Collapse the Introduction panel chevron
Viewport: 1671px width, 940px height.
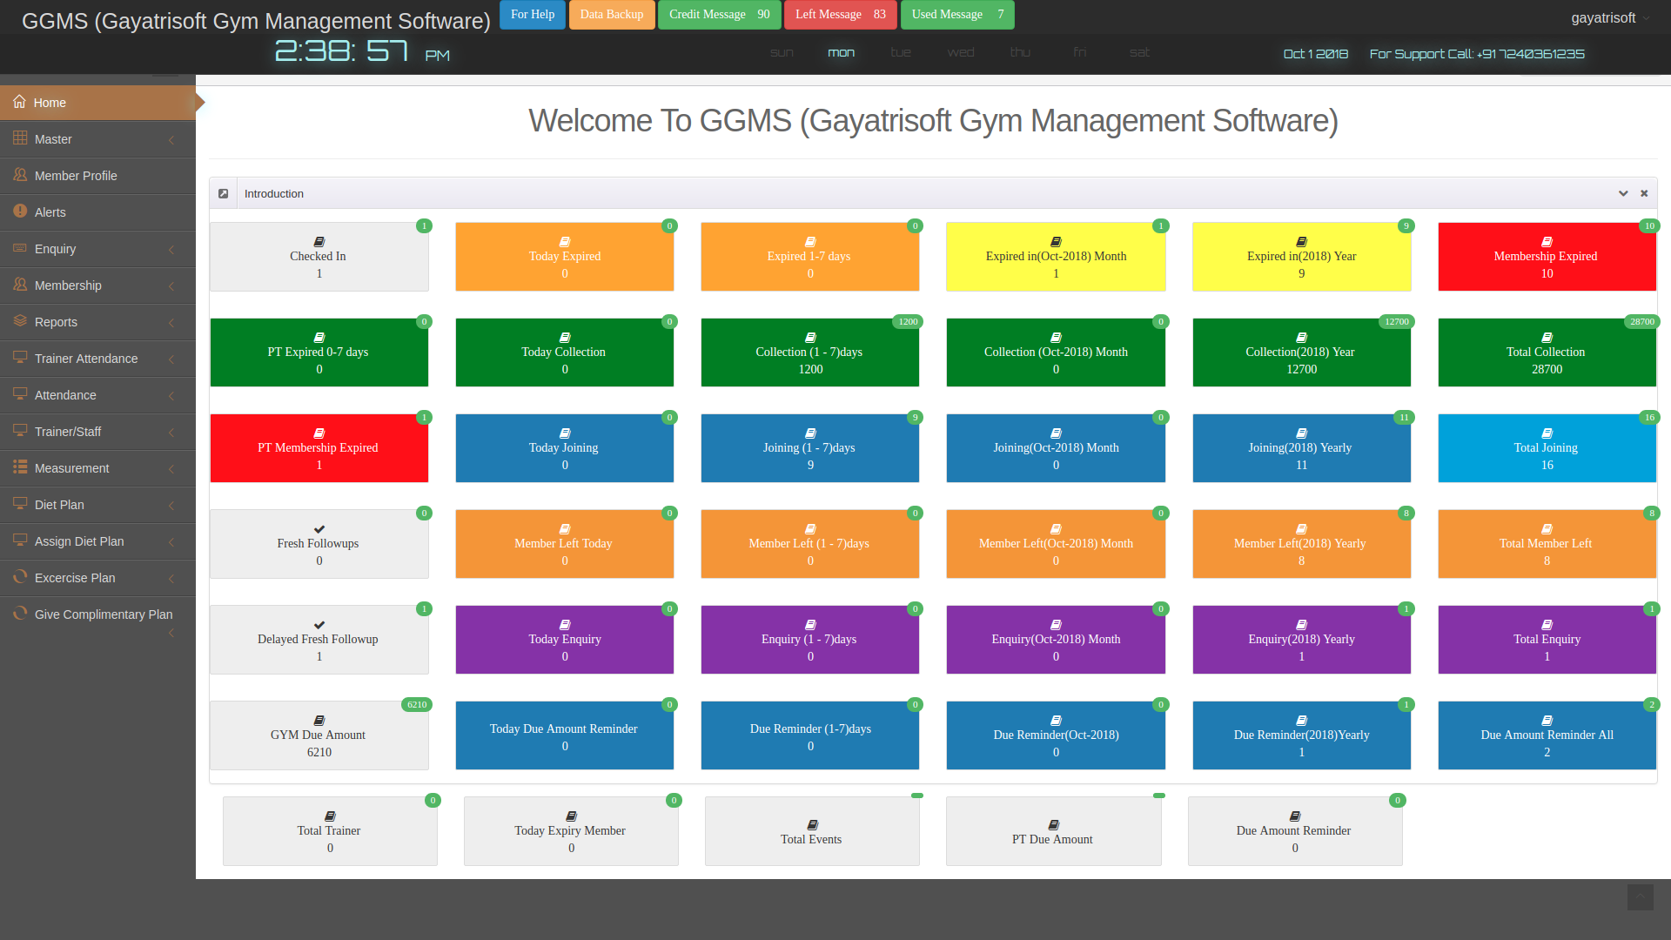(1623, 193)
